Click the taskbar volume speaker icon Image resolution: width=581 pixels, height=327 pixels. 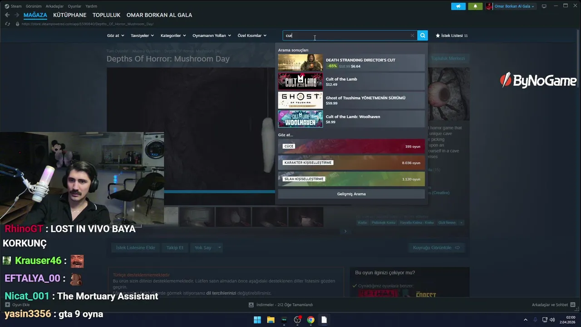[552, 320]
